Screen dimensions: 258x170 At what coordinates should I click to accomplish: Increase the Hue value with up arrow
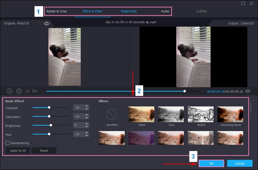pyautogui.click(x=86, y=132)
